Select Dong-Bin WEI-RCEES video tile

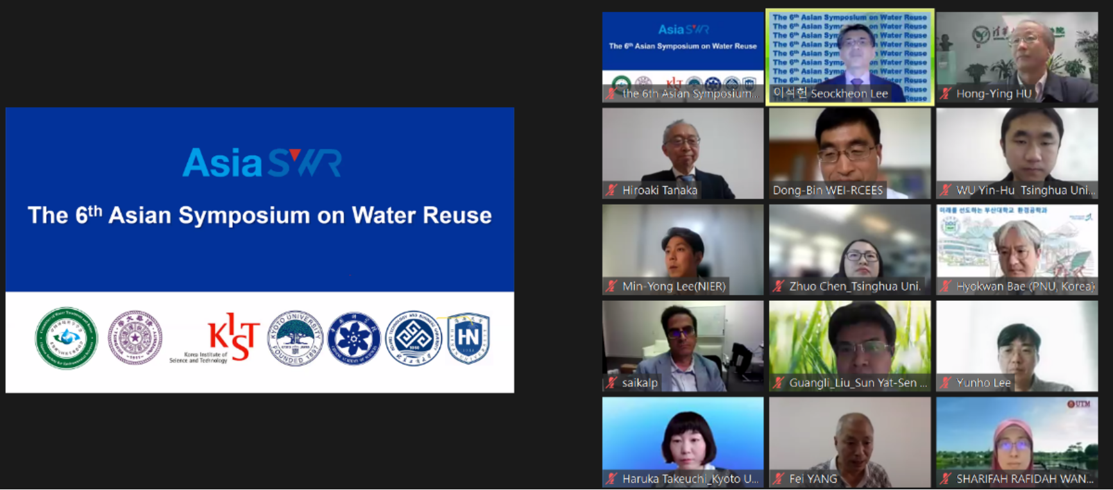click(849, 153)
